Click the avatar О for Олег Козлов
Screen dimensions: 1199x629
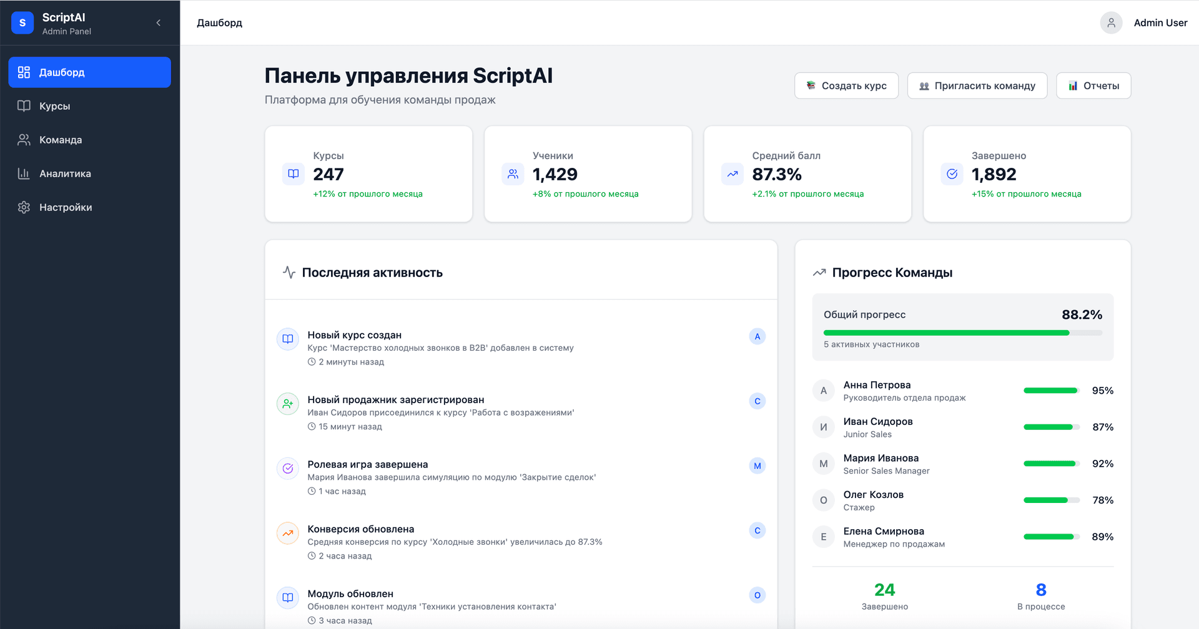[x=824, y=500]
